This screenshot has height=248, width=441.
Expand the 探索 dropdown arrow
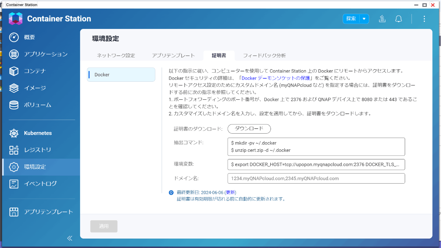(x=364, y=19)
